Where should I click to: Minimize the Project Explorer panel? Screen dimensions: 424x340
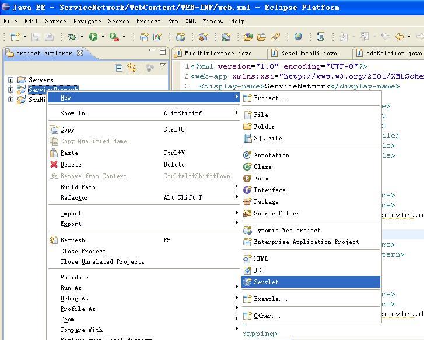point(152,50)
